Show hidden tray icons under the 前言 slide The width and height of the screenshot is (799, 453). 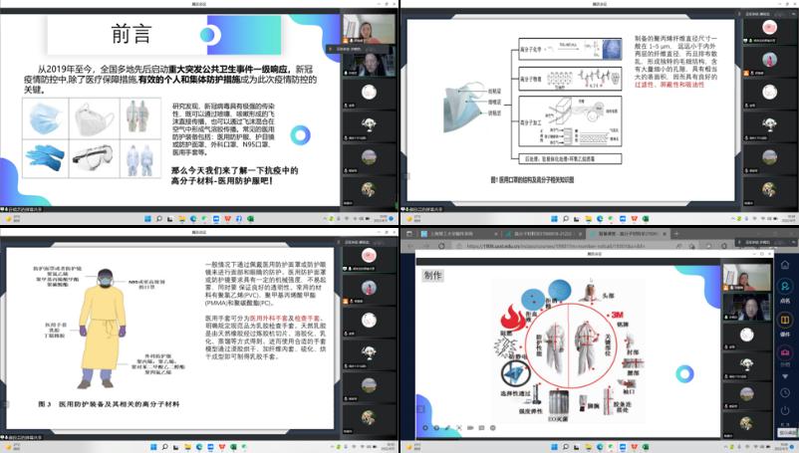point(325,219)
